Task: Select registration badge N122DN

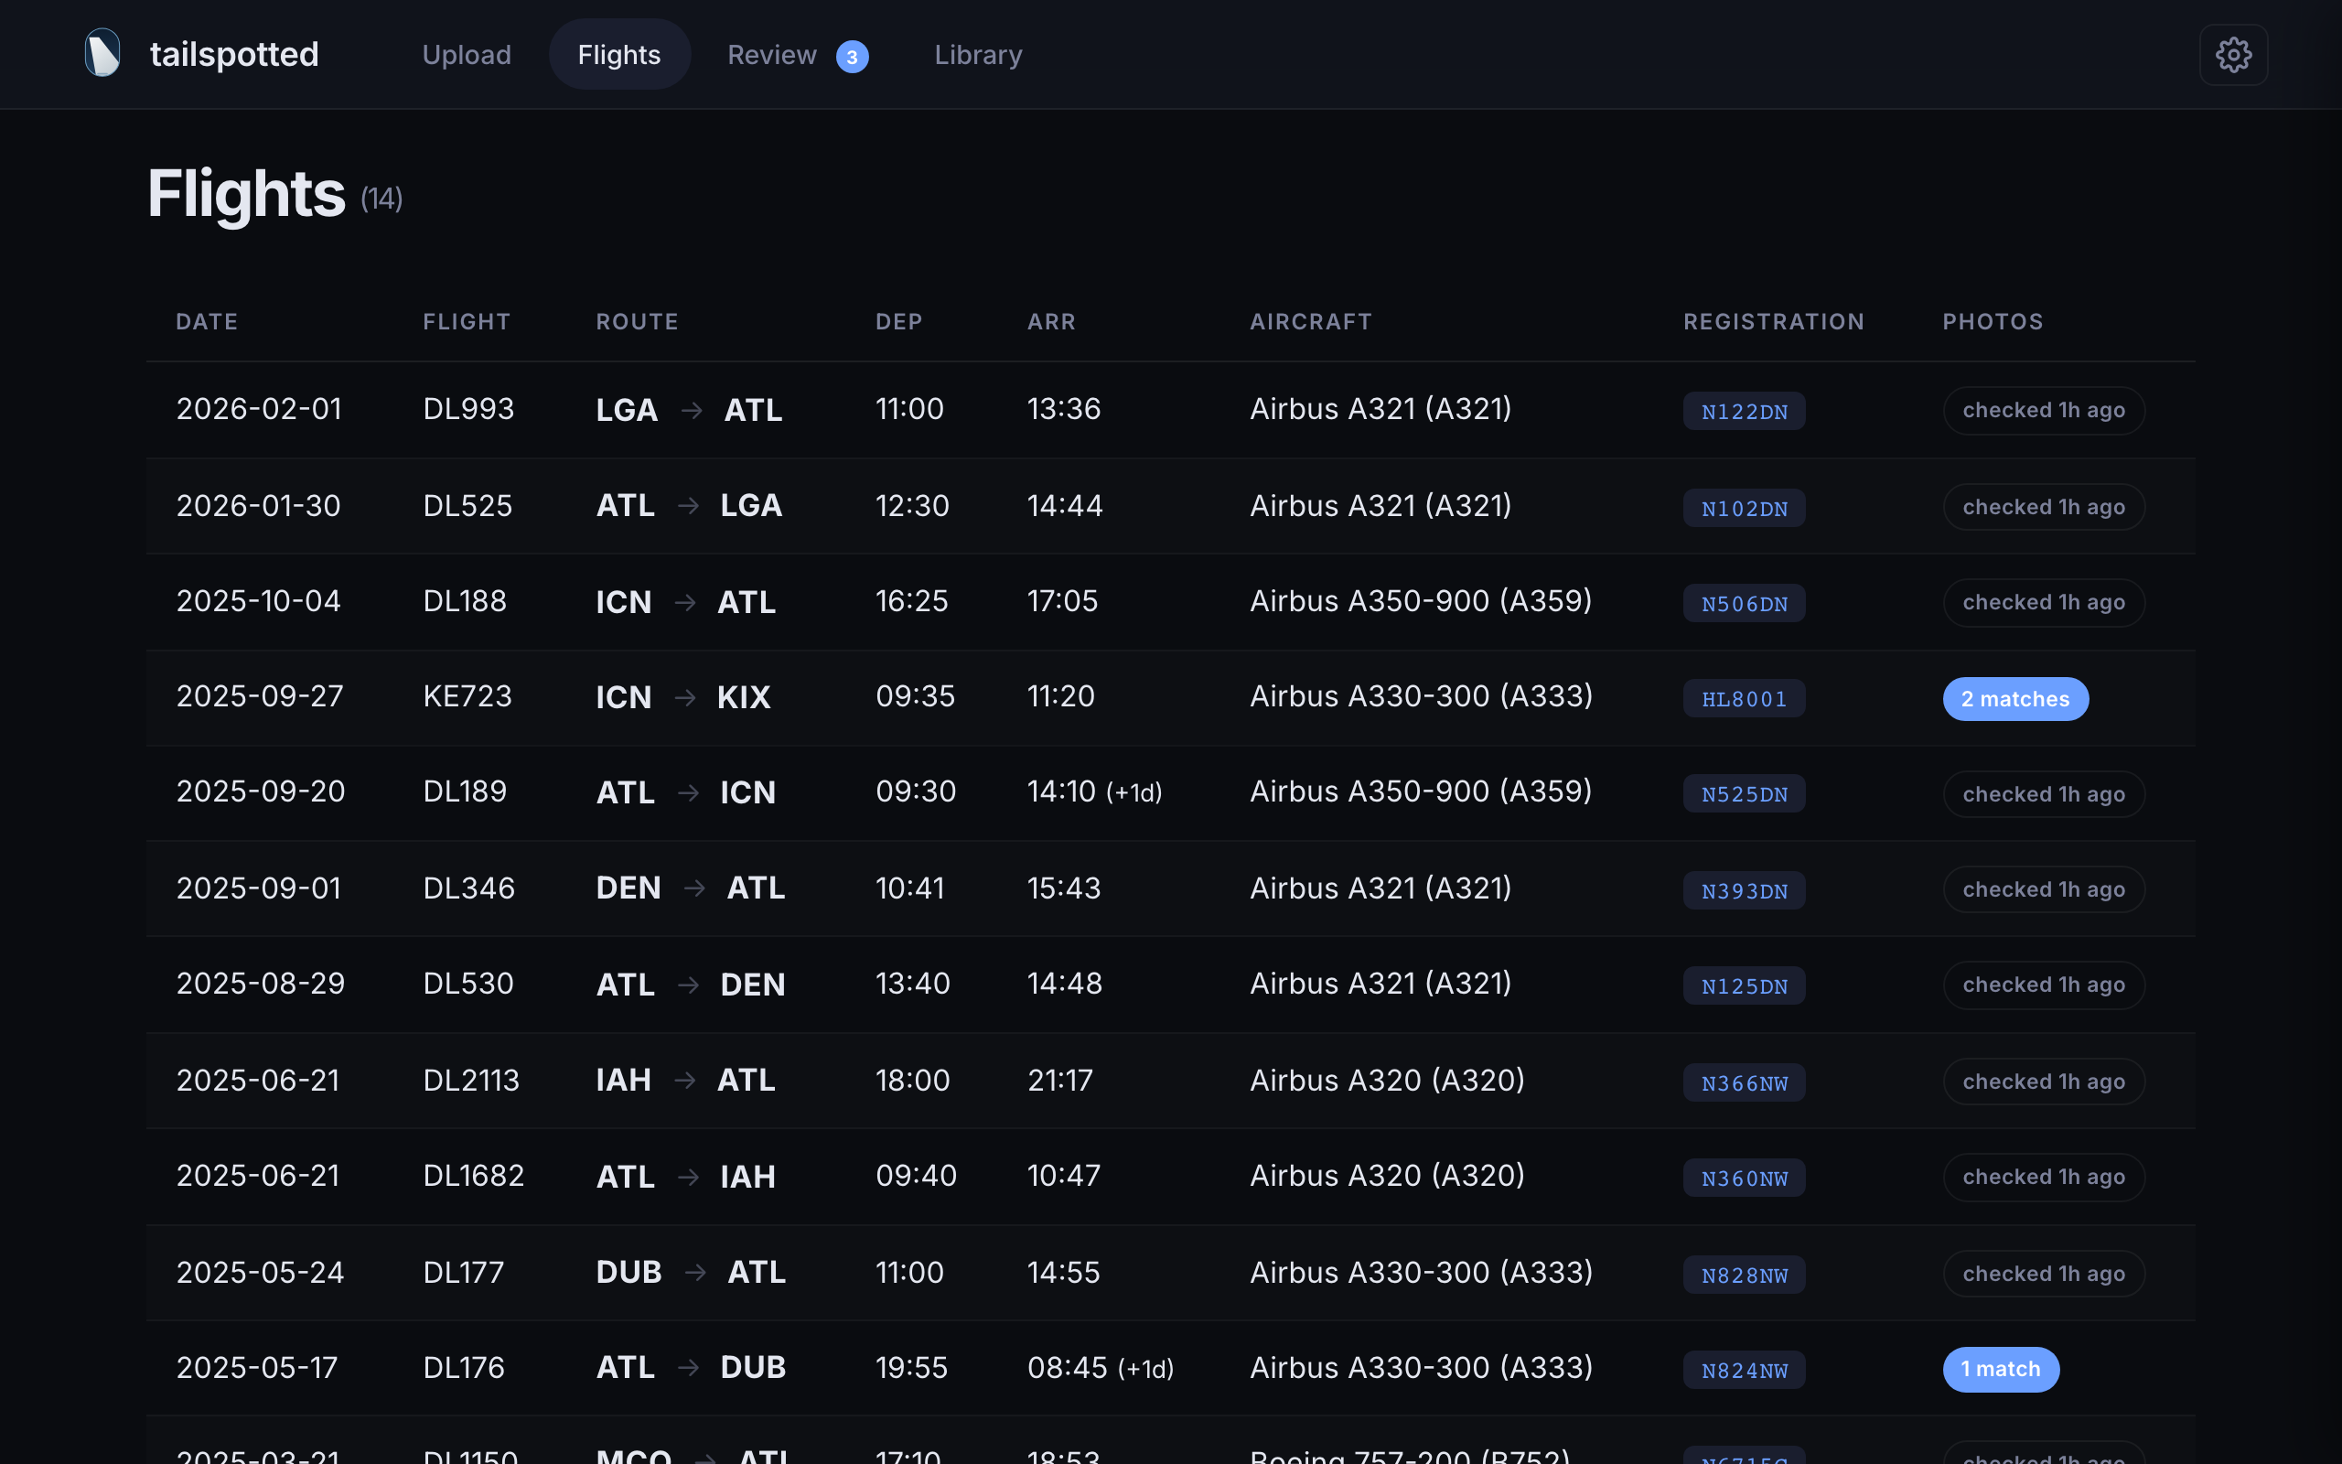Action: [1743, 411]
